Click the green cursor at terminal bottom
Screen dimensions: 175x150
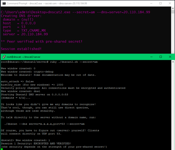coord(2,149)
